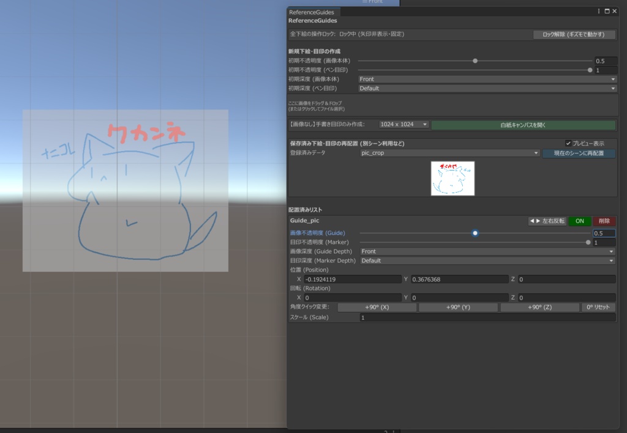Image resolution: width=627 pixels, height=433 pixels.
Task: Click the Rotation X field
Action: click(x=353, y=298)
